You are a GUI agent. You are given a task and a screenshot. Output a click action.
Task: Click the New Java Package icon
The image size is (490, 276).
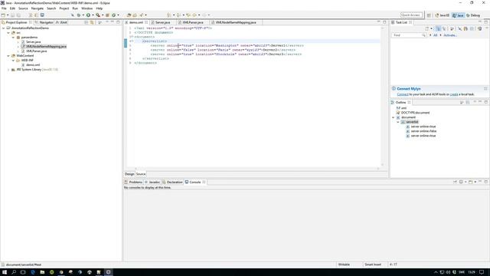pos(107,15)
